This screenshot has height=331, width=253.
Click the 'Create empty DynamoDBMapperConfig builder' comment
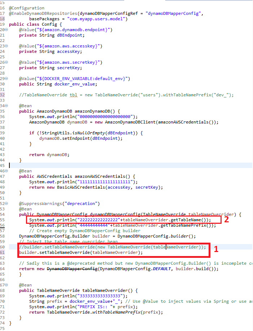[x=85, y=231]
